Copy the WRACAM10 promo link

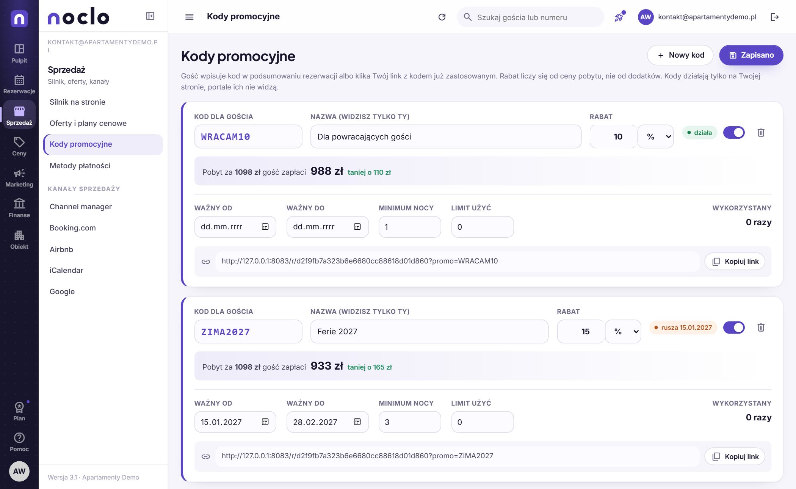point(735,262)
